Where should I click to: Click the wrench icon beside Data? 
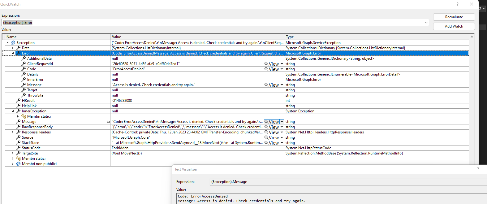(x=18, y=48)
